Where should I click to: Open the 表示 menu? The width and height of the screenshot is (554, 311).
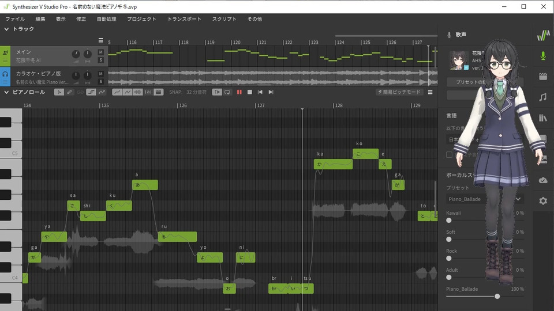coord(61,19)
